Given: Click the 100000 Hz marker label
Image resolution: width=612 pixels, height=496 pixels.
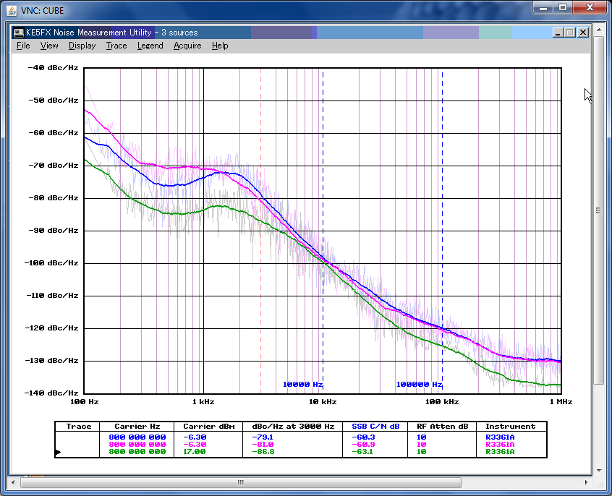Looking at the screenshot, I should [417, 385].
